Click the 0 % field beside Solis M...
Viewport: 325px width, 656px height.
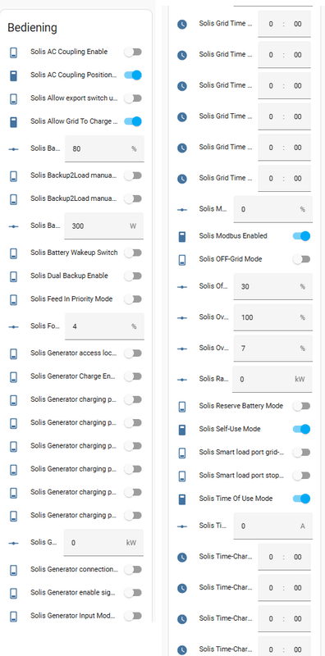click(x=273, y=209)
